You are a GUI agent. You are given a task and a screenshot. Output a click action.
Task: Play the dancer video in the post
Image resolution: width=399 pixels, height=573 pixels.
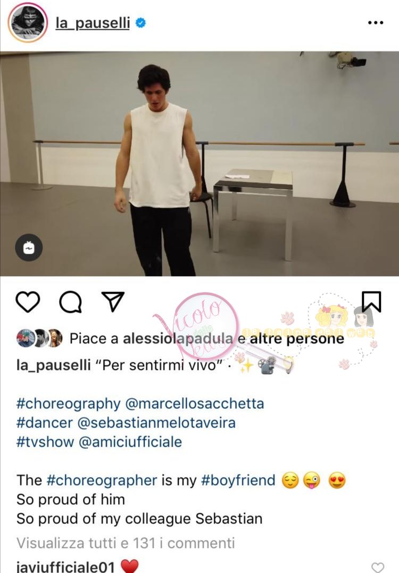[199, 164]
